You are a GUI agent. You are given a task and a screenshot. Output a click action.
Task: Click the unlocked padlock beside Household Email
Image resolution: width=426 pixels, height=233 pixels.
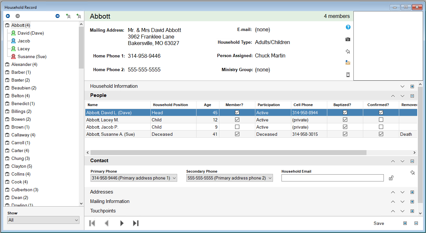[x=391, y=178]
